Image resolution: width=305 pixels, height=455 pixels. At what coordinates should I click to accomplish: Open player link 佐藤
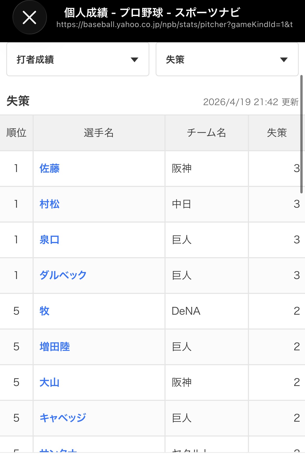tap(50, 168)
